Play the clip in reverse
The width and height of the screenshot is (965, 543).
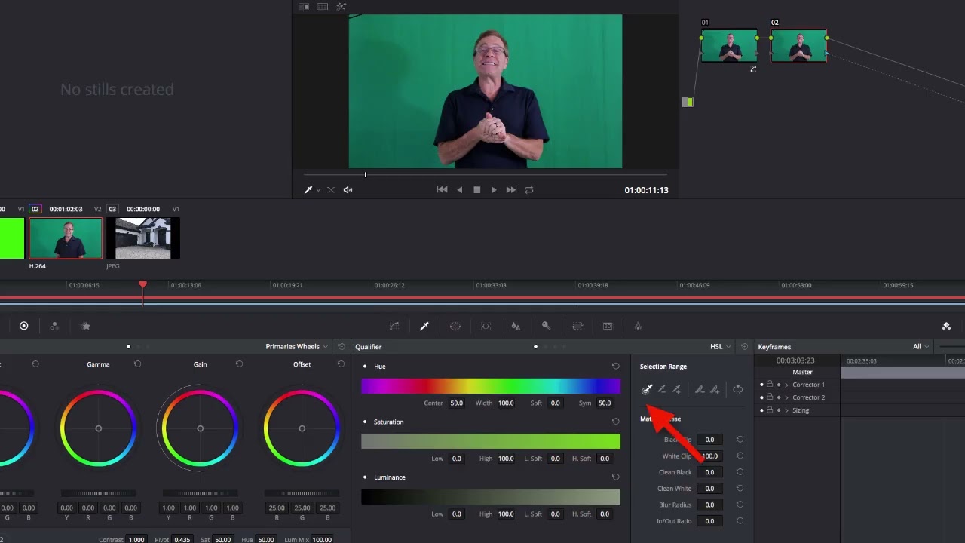[460, 190]
